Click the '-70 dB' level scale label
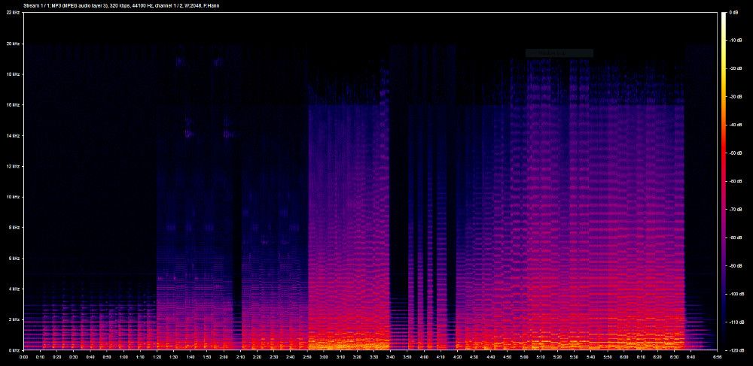This screenshot has width=753, height=366. 736,210
